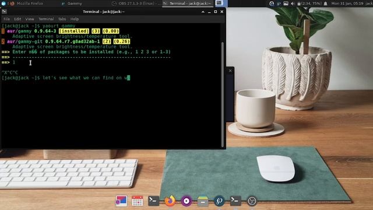
Task: Click the [installed] tag in the terminal
Action: coord(74,31)
